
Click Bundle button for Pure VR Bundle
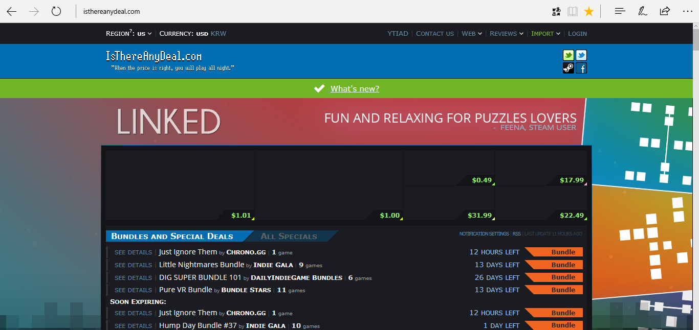[554, 290]
